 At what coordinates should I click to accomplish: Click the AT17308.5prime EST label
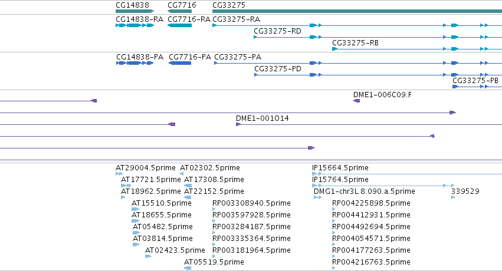tap(214, 180)
